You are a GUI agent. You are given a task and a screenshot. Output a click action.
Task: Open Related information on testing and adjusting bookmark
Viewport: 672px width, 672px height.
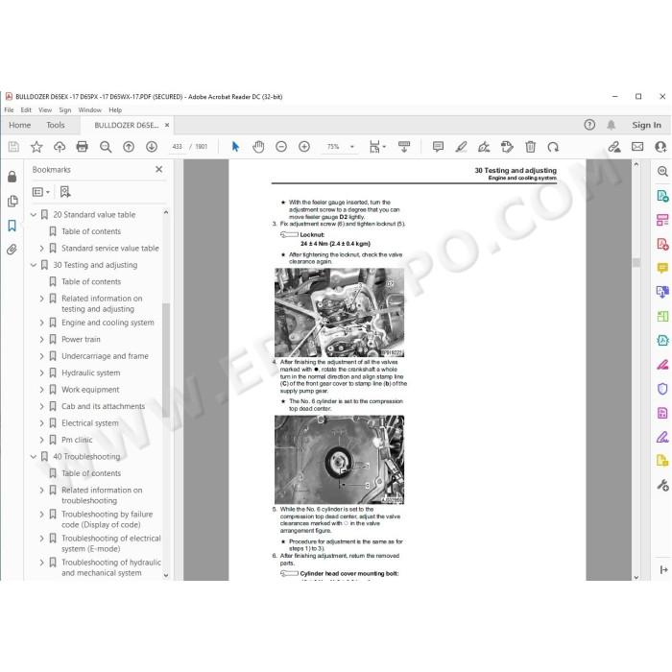coord(102,304)
